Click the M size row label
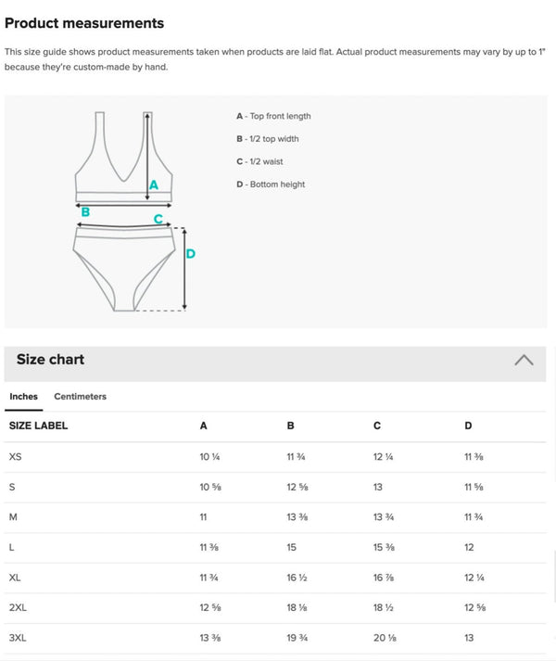This screenshot has width=556, height=661. pos(13,517)
